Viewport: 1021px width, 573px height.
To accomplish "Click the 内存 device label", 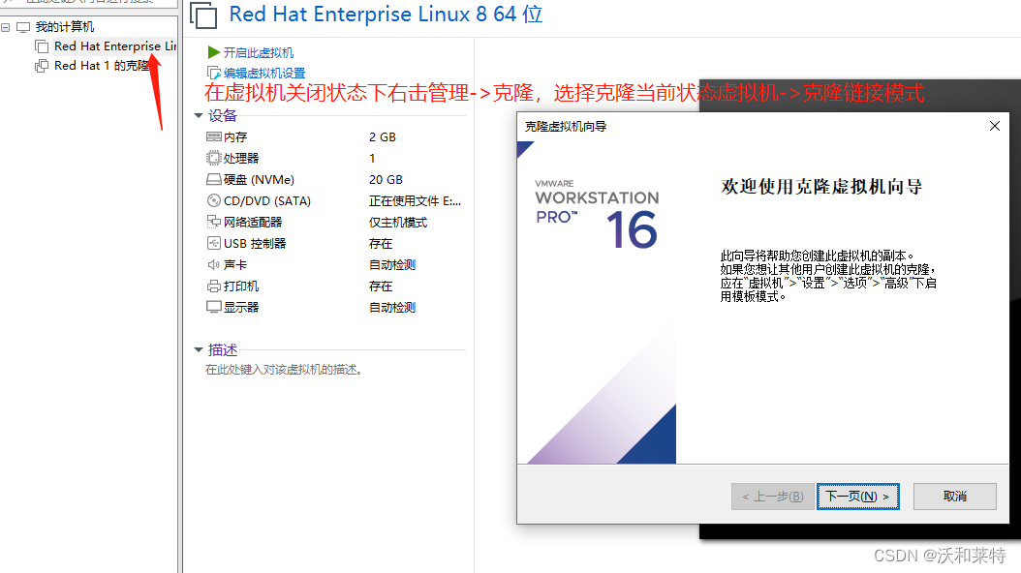I will point(235,137).
